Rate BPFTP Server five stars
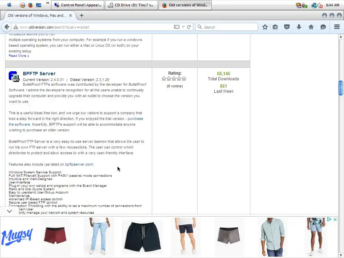344x258 pixels. click(184, 79)
